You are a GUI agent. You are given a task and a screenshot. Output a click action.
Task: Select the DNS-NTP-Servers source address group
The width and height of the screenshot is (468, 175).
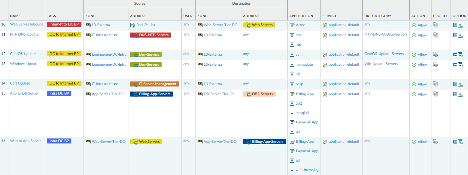[x=151, y=35]
